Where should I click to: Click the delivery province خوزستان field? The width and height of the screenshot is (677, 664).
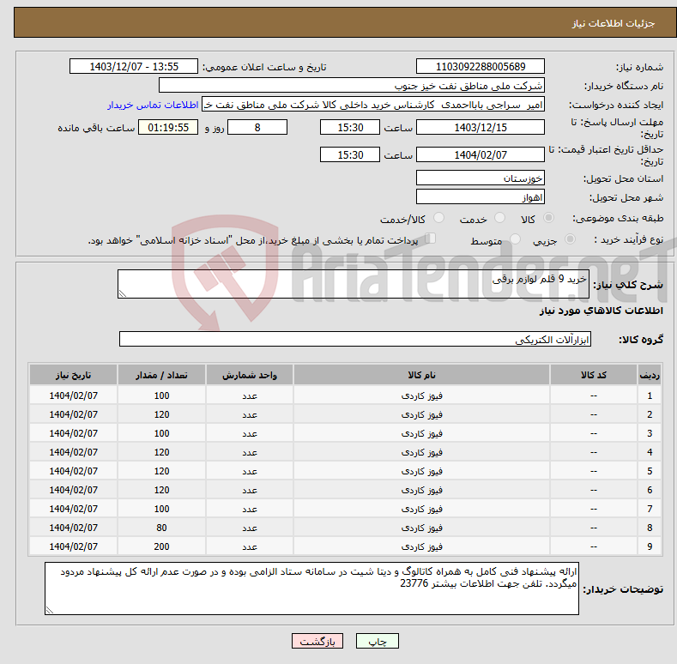pyautogui.click(x=481, y=178)
